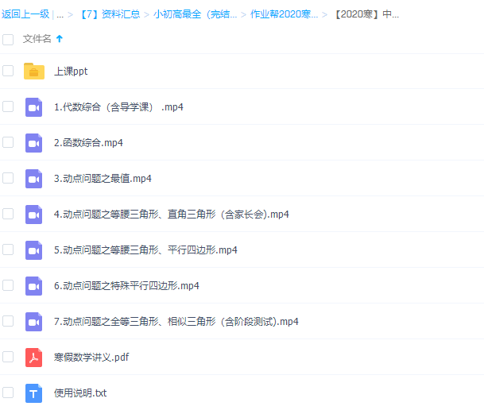Open the 上课ppt folder icon
The width and height of the screenshot is (484, 410).
(x=33, y=72)
